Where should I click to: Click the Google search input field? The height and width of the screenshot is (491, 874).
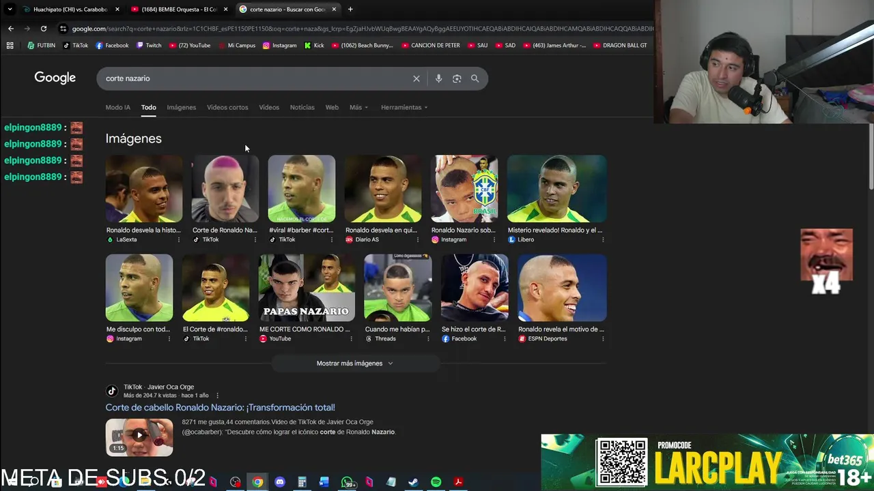(256, 78)
